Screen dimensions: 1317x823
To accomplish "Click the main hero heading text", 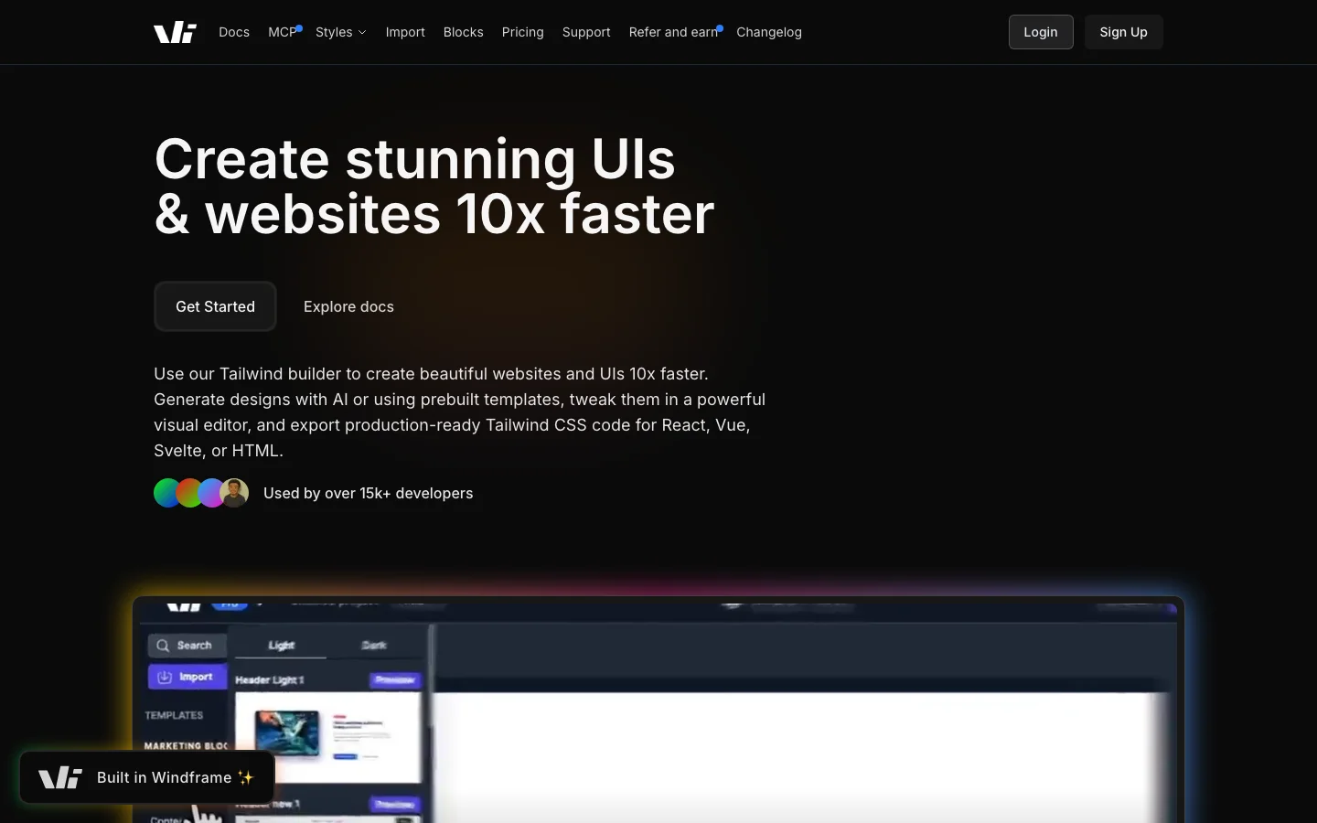I will pos(434,186).
